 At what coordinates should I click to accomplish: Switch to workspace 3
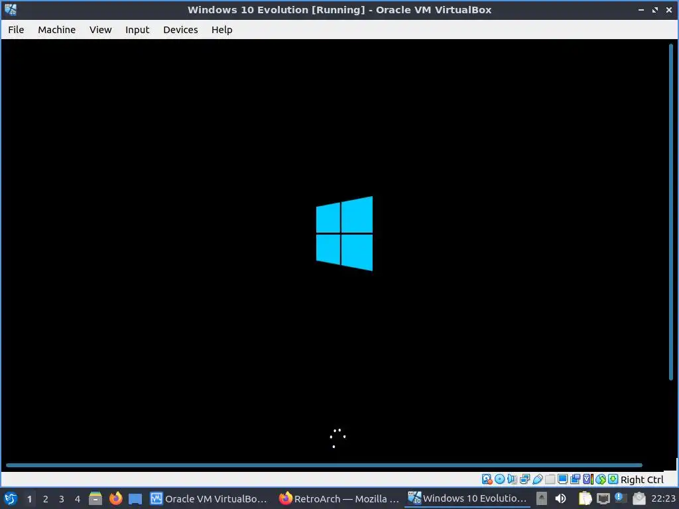pyautogui.click(x=62, y=499)
